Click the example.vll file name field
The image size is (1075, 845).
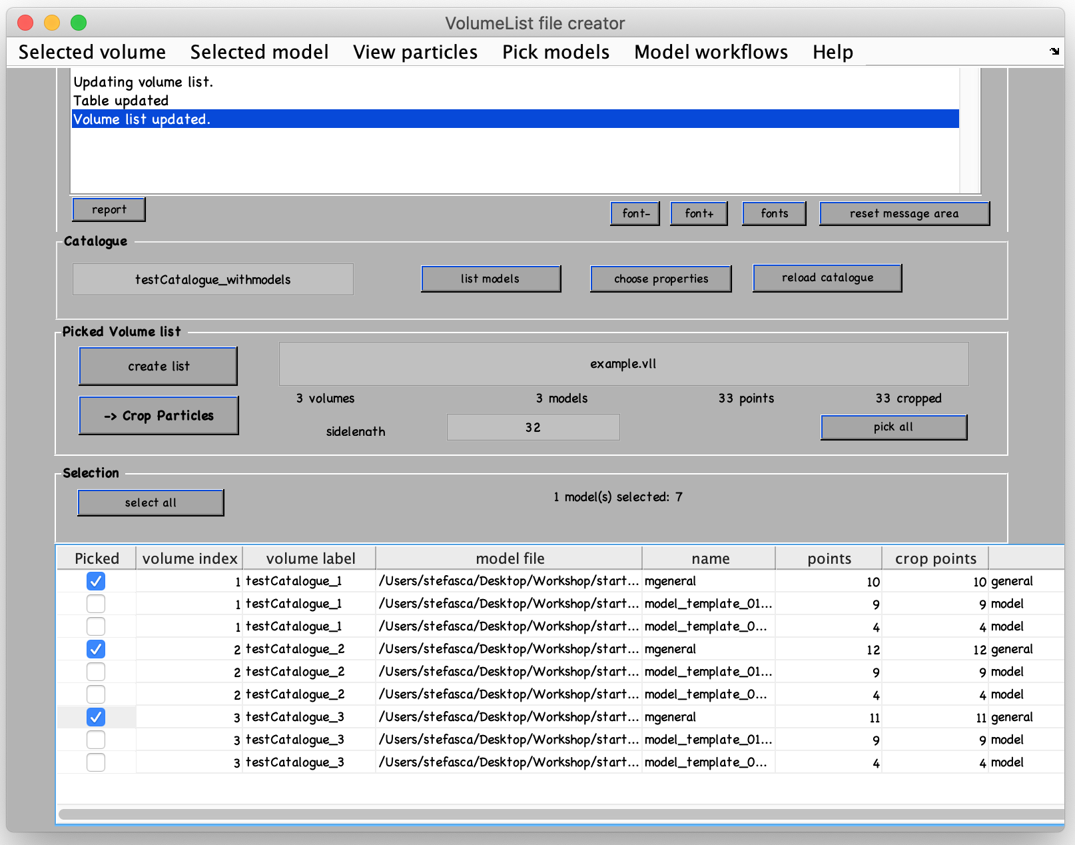point(623,364)
